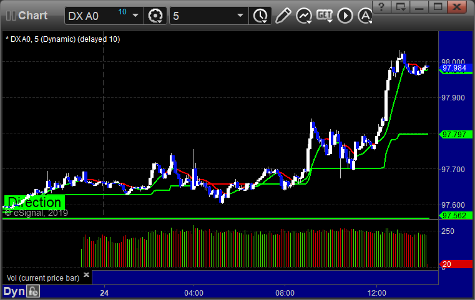Click the blue delay indicator 10

(122, 12)
